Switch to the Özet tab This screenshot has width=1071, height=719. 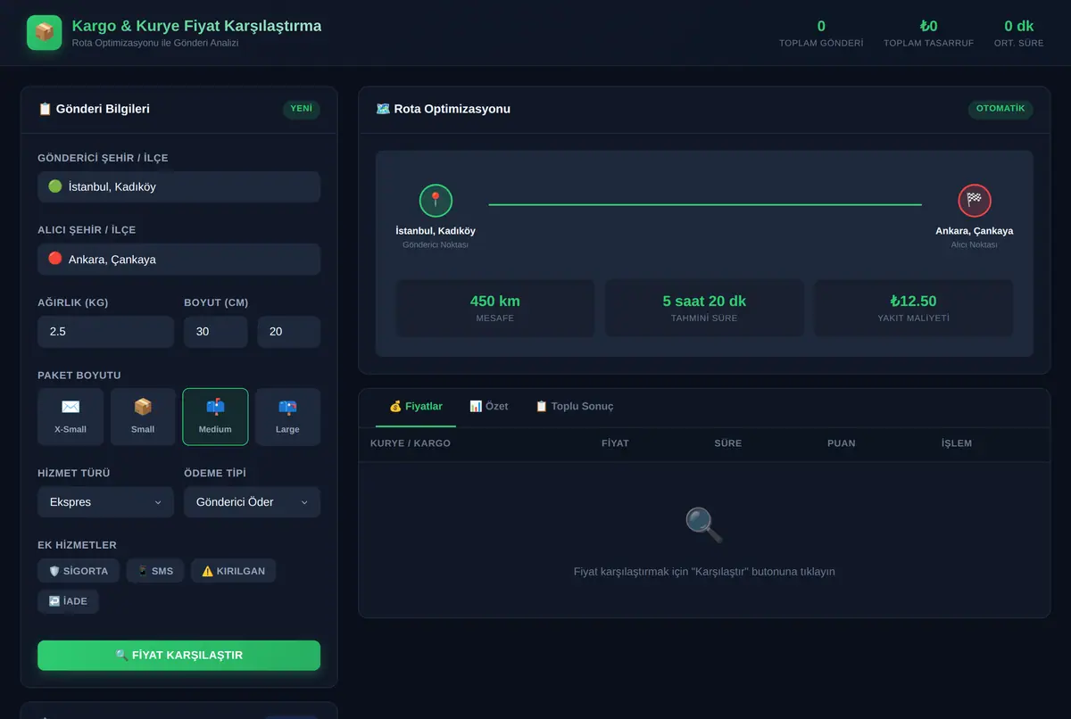click(x=489, y=406)
